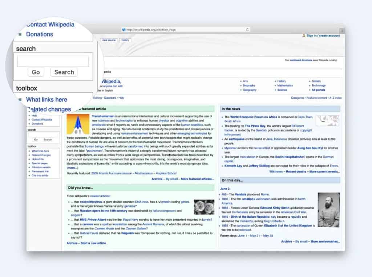Open the 'Gabriel Fauré' link
The image size is (372, 277).
click(89, 233)
